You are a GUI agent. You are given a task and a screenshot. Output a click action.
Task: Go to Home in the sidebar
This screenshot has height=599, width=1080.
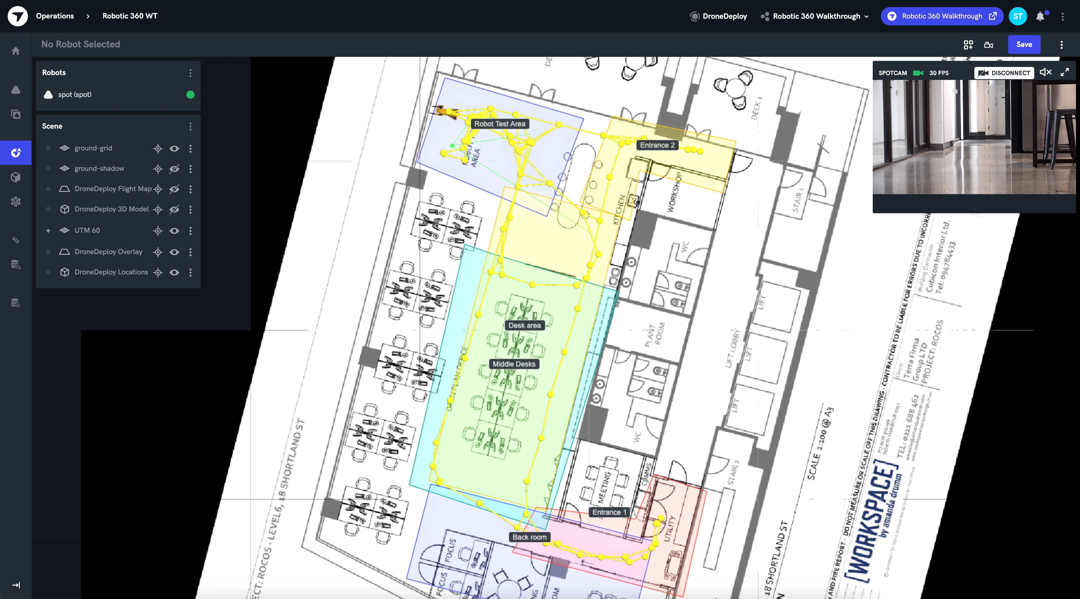(x=16, y=51)
